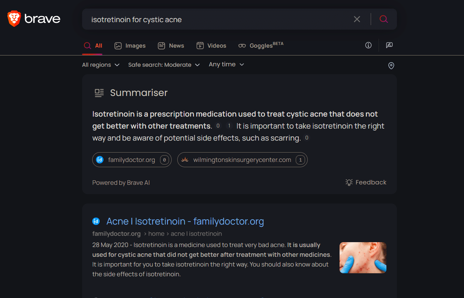Switch to the News tab
464x298 pixels.
[171, 46]
